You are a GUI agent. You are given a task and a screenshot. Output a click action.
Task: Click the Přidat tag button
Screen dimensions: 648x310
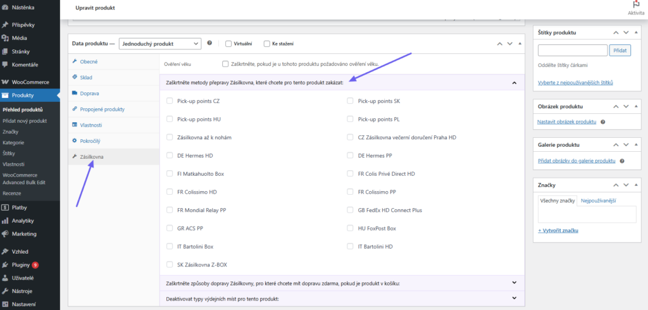click(620, 51)
